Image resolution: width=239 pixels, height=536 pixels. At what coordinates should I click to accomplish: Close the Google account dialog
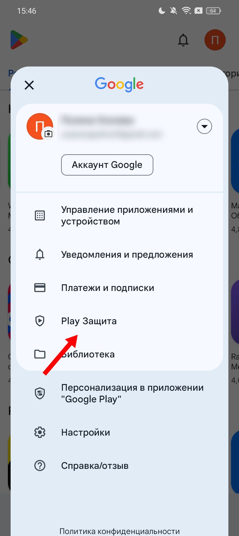(x=29, y=85)
